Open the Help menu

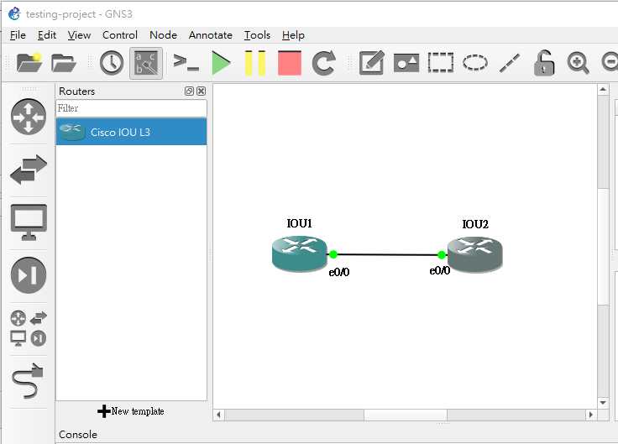[293, 35]
